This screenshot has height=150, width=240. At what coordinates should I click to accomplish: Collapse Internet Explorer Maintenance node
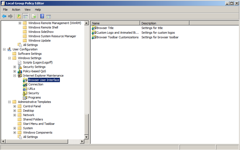pyautogui.click(x=15, y=76)
